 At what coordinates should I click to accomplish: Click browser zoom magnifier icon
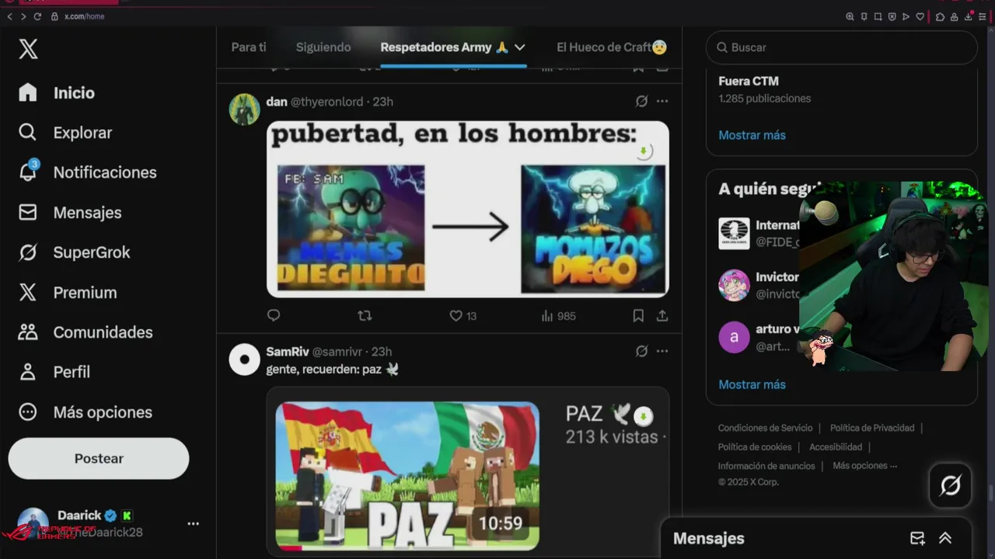(x=850, y=16)
